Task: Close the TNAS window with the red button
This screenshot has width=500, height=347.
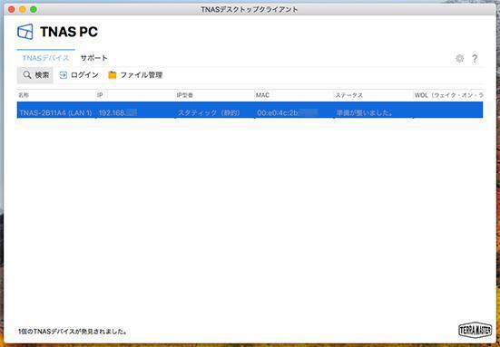Action: pos(12,10)
